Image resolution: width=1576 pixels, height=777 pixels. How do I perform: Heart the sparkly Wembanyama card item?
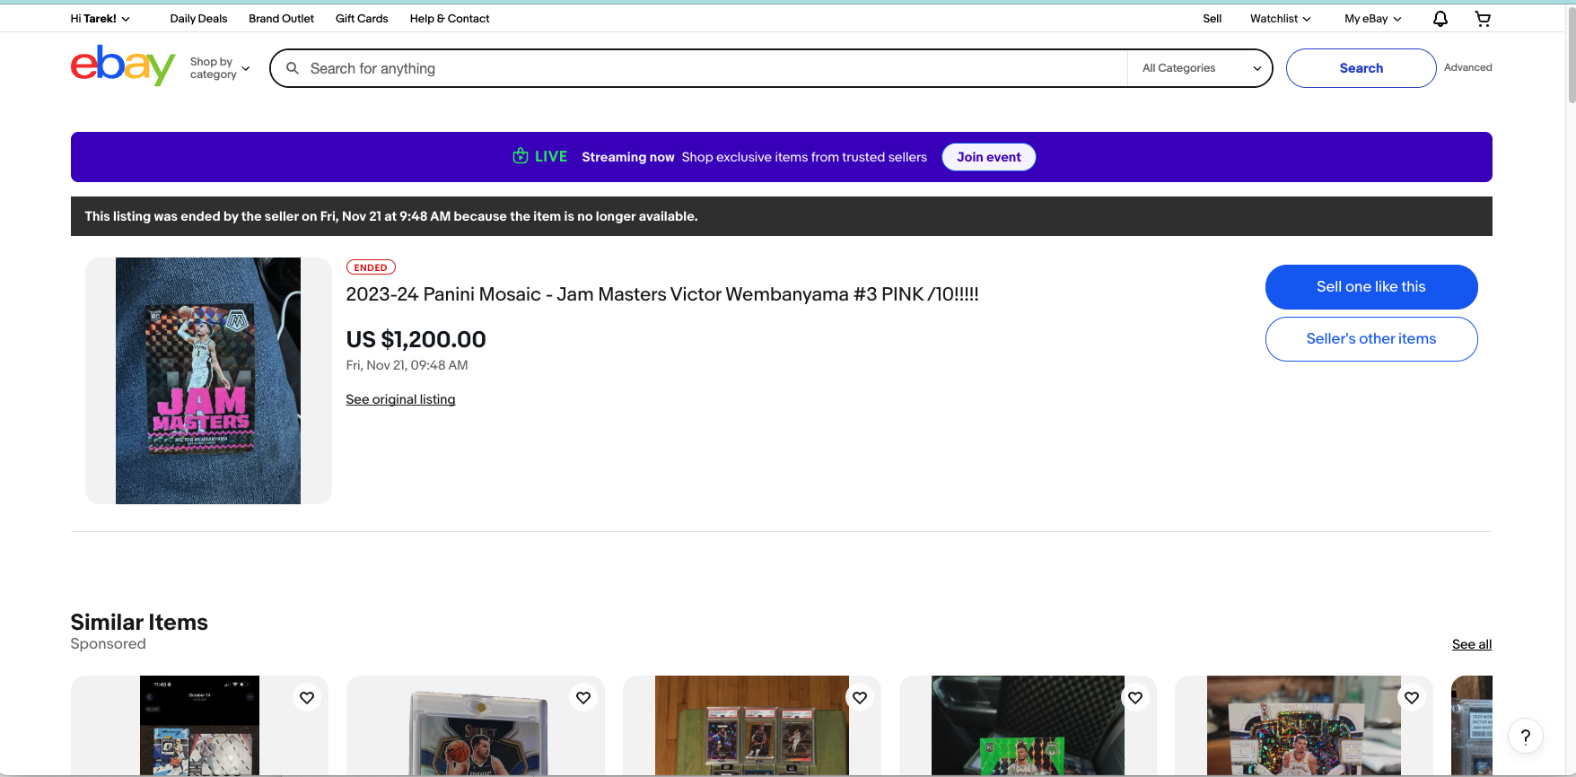pos(1412,697)
